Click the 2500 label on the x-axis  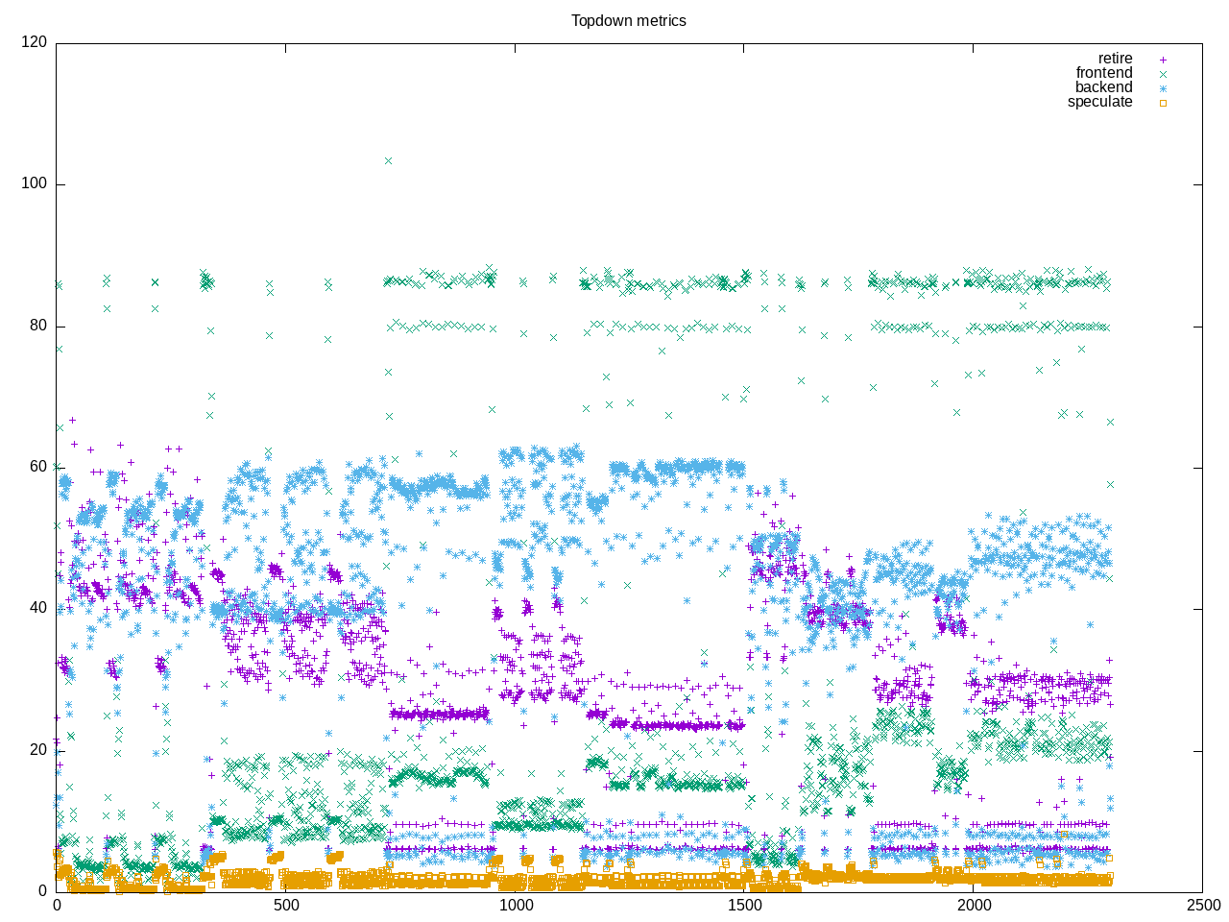pos(1202,906)
